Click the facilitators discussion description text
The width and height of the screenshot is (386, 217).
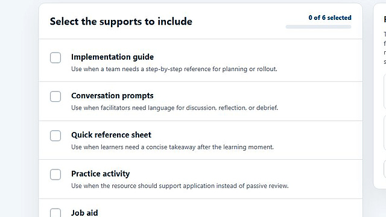click(174, 108)
